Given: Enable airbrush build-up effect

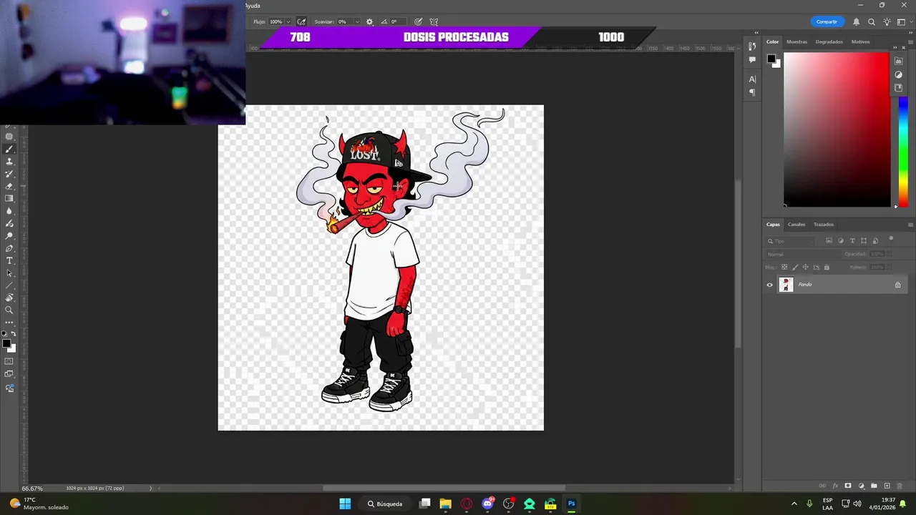Looking at the screenshot, I should [x=301, y=21].
